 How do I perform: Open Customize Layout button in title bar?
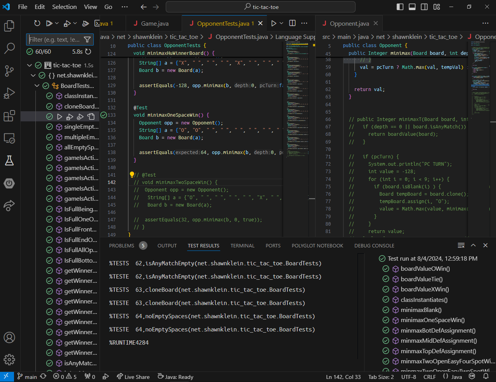[436, 7]
